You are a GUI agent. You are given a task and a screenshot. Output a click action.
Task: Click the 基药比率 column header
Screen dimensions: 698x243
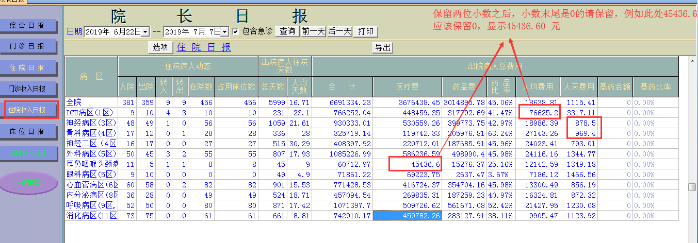655,86
